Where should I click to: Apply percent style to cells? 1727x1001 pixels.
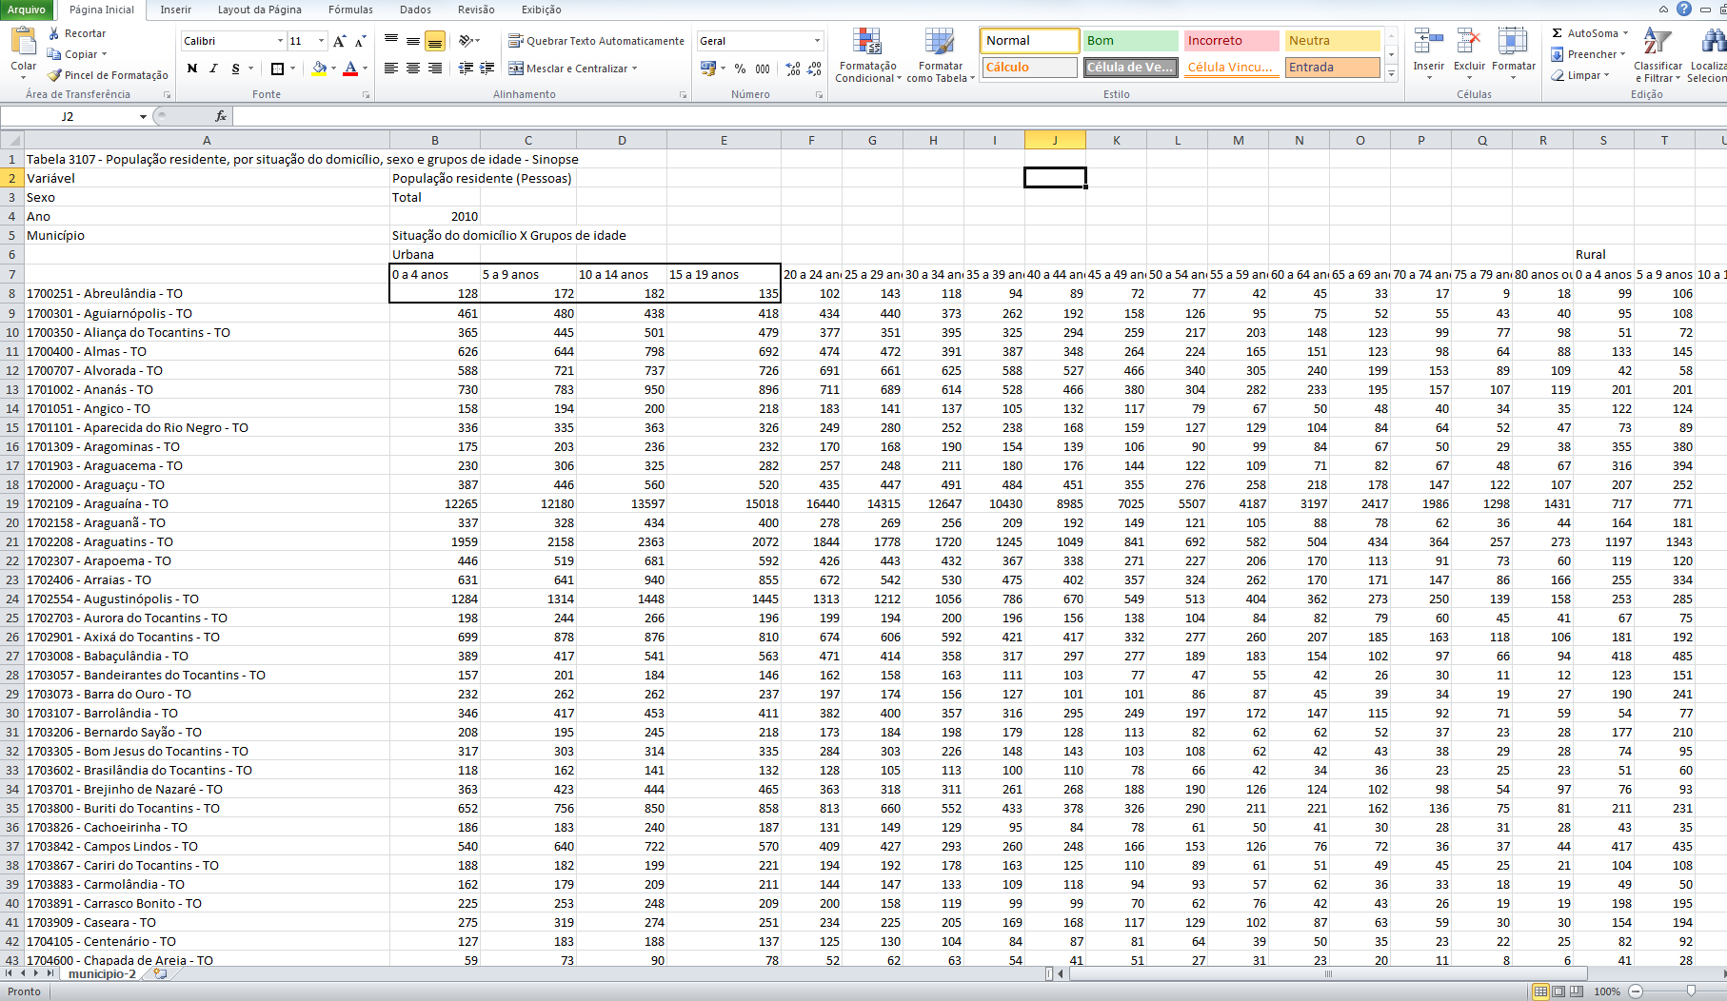pyautogui.click(x=740, y=69)
